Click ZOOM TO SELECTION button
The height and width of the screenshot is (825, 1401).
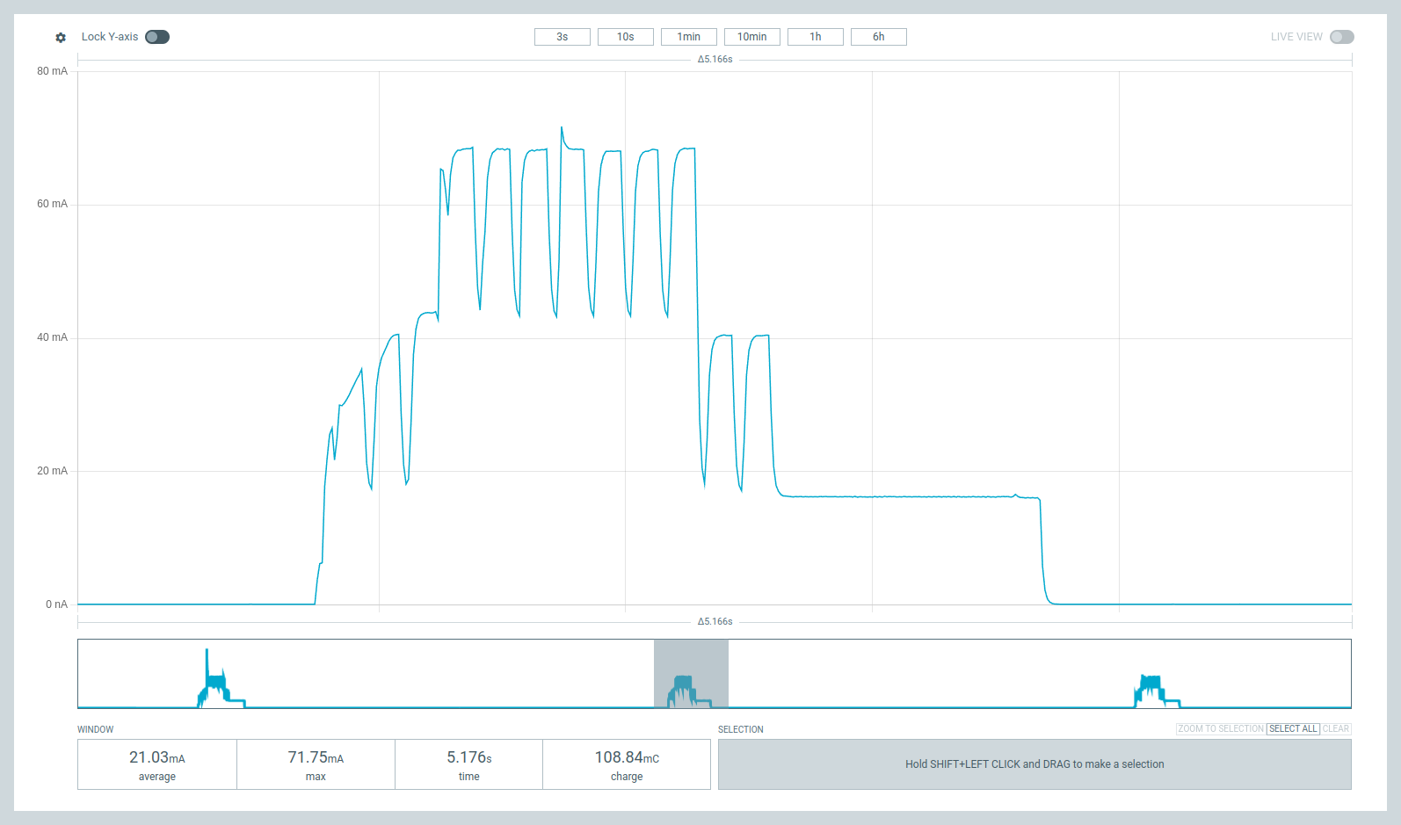[x=1221, y=729]
